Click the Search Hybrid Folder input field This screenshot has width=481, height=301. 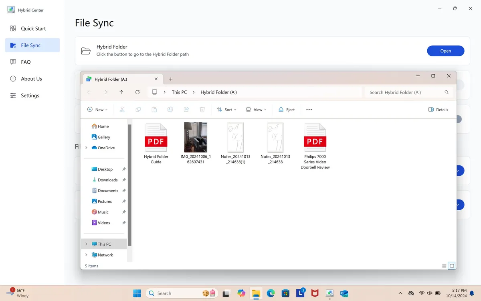(x=405, y=92)
